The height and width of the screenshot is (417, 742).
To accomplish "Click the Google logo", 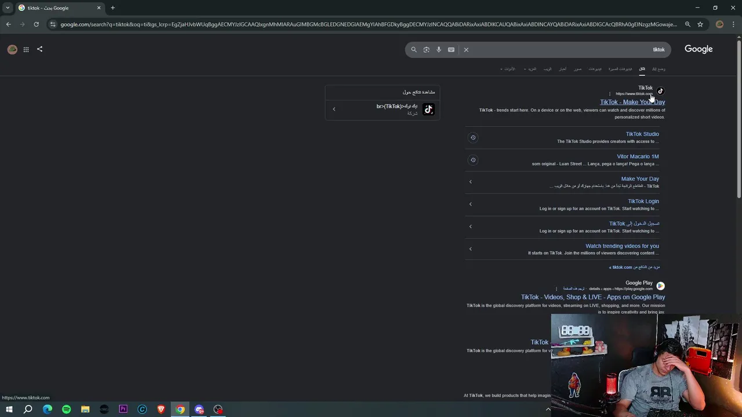I will [699, 49].
